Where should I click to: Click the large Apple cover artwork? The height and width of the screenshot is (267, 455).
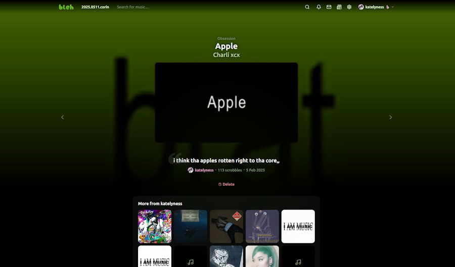[x=226, y=102]
